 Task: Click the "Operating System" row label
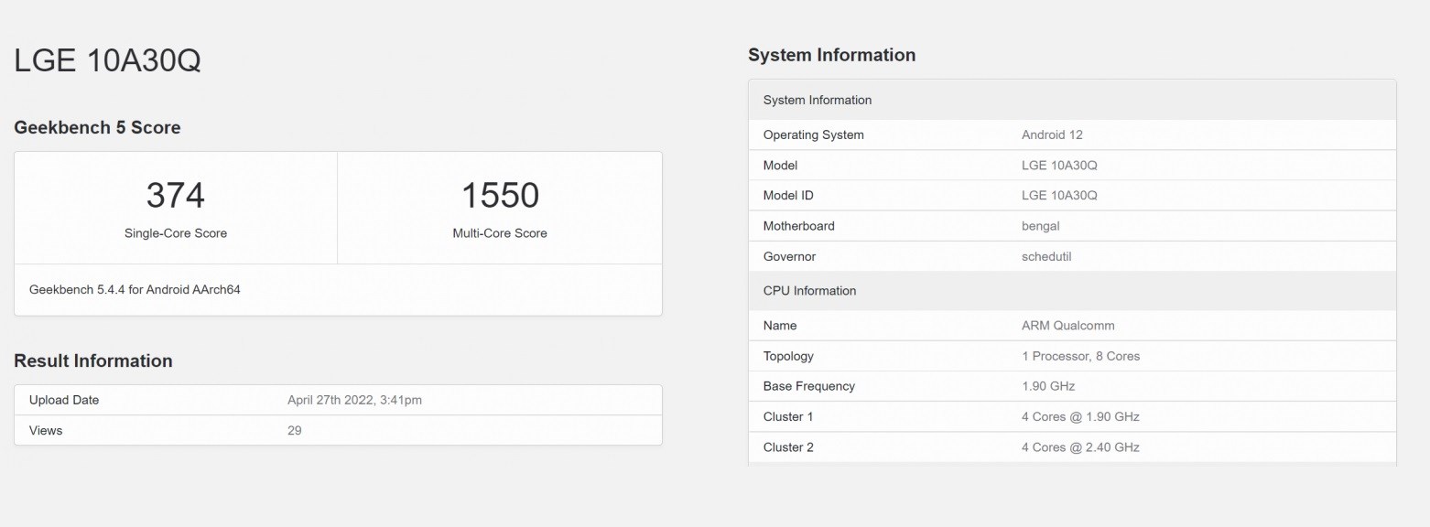pos(813,134)
